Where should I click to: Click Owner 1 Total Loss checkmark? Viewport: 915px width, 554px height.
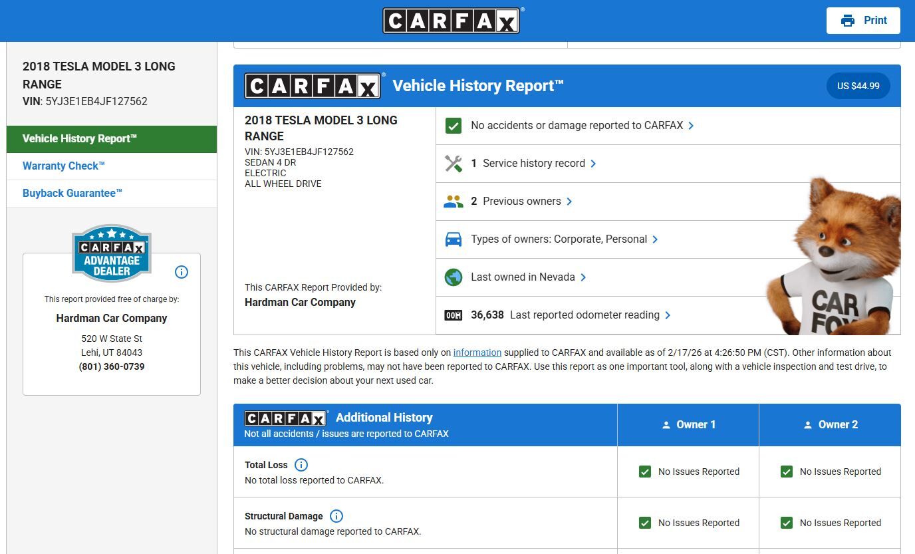(645, 472)
